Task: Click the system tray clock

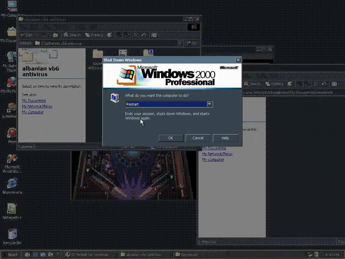Action: [x=332, y=255]
